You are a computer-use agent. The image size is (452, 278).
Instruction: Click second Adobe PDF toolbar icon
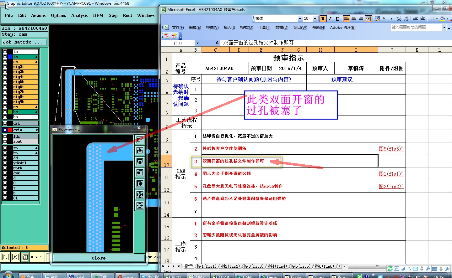174,36
